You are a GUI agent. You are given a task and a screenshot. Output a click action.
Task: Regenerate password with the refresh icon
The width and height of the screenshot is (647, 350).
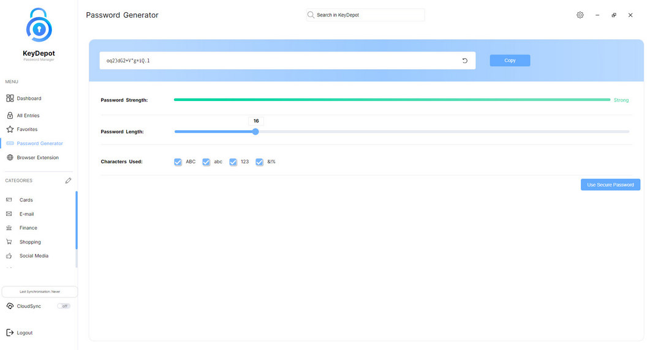click(464, 61)
